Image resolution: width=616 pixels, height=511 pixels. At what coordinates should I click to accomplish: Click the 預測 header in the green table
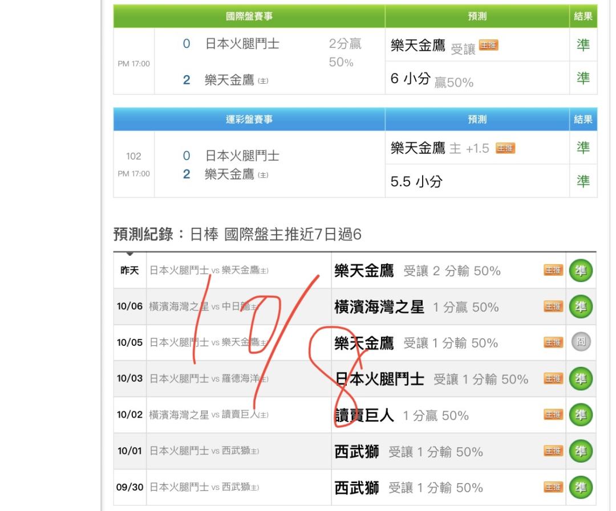pos(477,16)
